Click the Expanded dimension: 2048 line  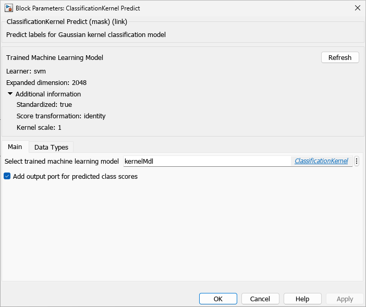pos(46,83)
